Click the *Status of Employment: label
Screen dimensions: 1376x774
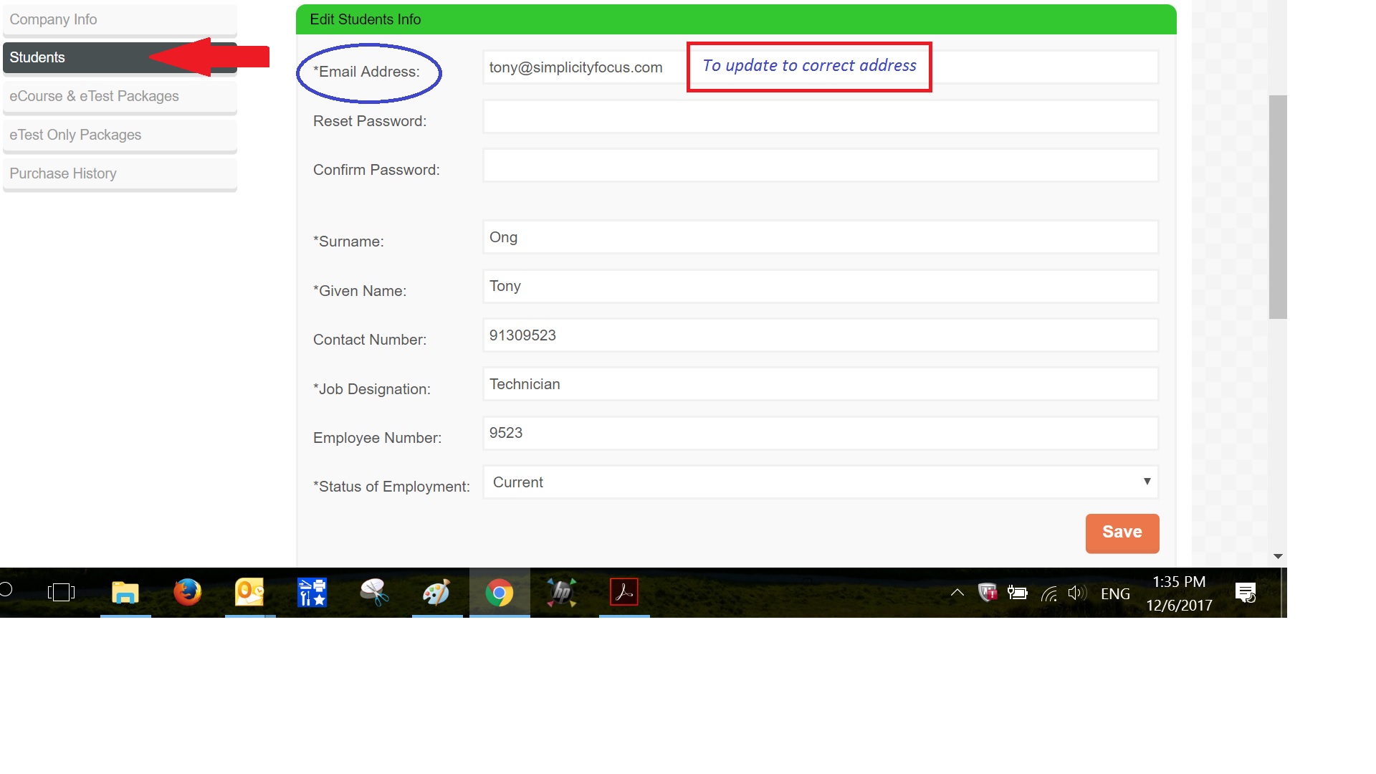pos(391,487)
